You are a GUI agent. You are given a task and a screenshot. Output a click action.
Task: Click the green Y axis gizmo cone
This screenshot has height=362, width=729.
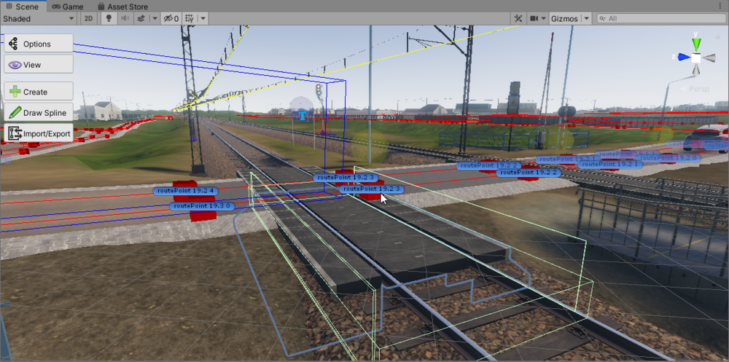pyautogui.click(x=696, y=44)
